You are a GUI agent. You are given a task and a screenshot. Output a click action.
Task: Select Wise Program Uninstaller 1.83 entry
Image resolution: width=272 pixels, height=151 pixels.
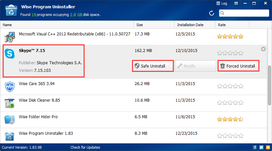point(46,133)
